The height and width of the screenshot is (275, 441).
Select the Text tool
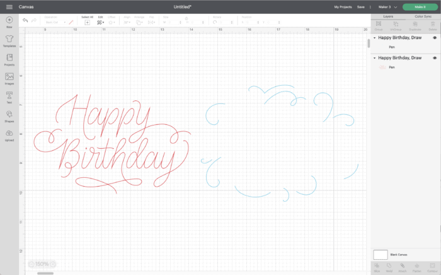click(x=9, y=96)
